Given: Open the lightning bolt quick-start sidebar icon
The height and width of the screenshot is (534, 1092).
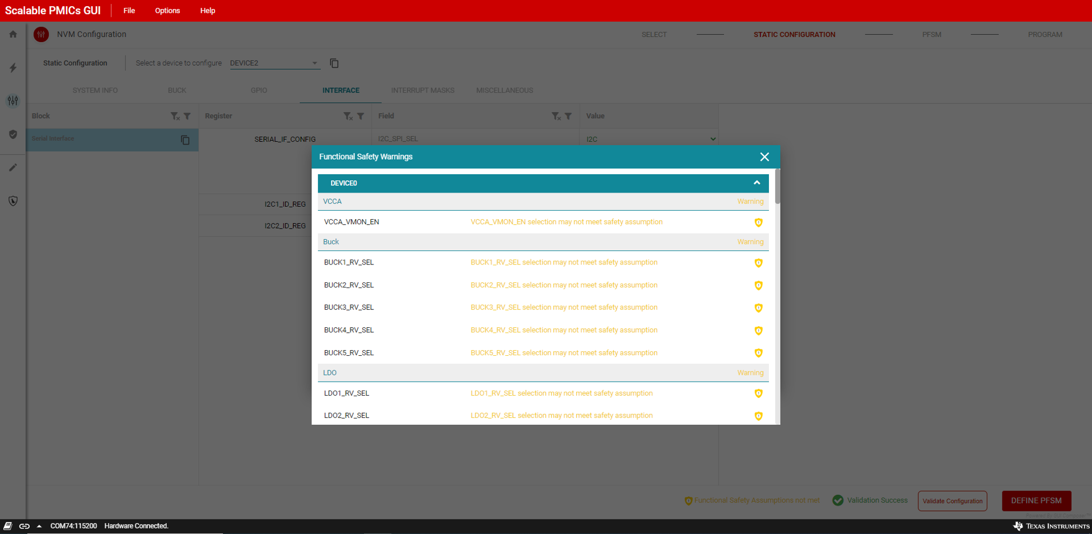Looking at the screenshot, I should coord(13,68).
